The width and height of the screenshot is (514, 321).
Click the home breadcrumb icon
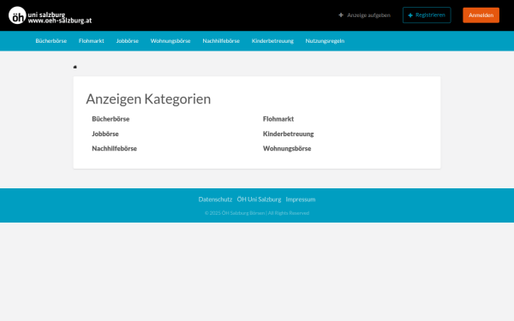[x=75, y=67]
